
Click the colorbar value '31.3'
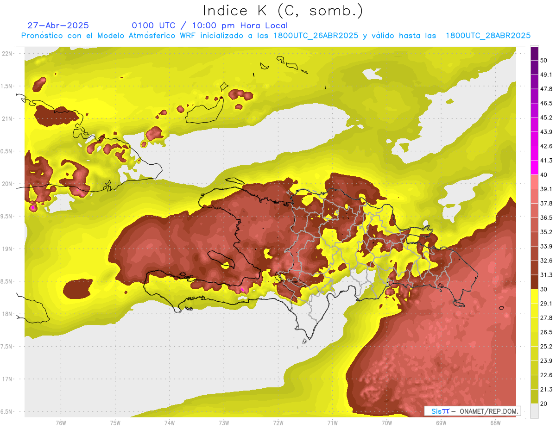click(x=546, y=275)
